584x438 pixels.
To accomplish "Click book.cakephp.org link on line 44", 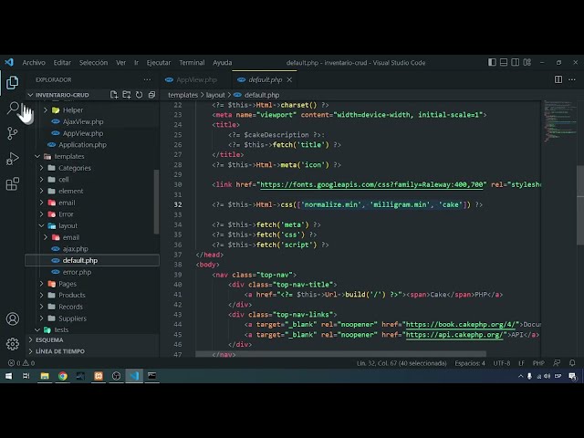I will 461,325.
